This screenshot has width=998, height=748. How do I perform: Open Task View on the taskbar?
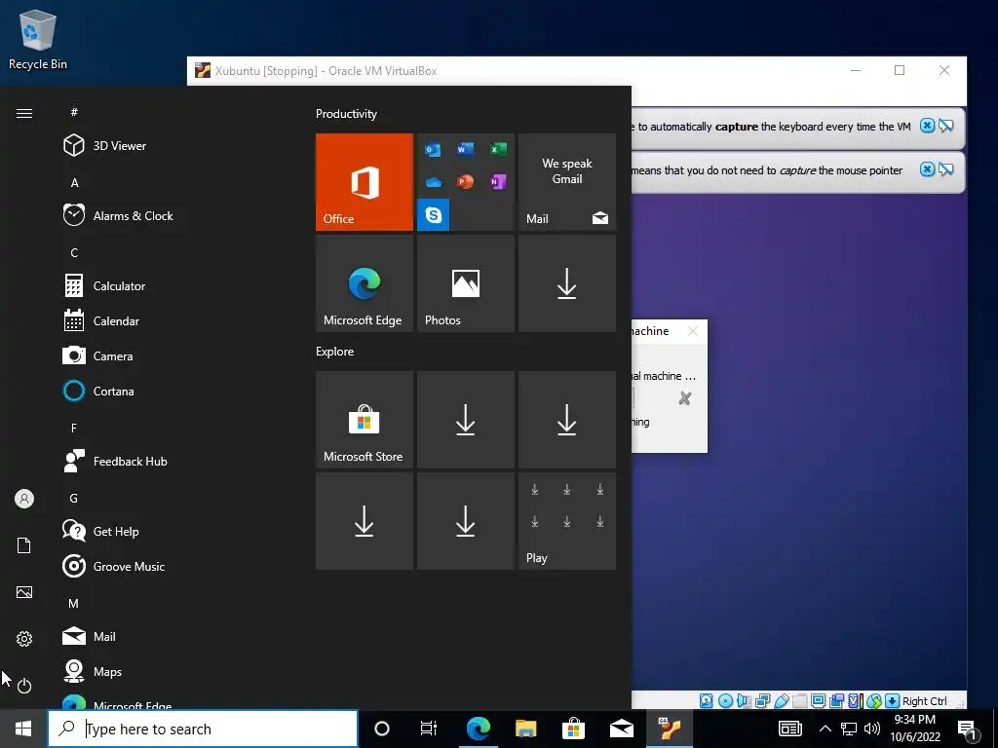(429, 729)
